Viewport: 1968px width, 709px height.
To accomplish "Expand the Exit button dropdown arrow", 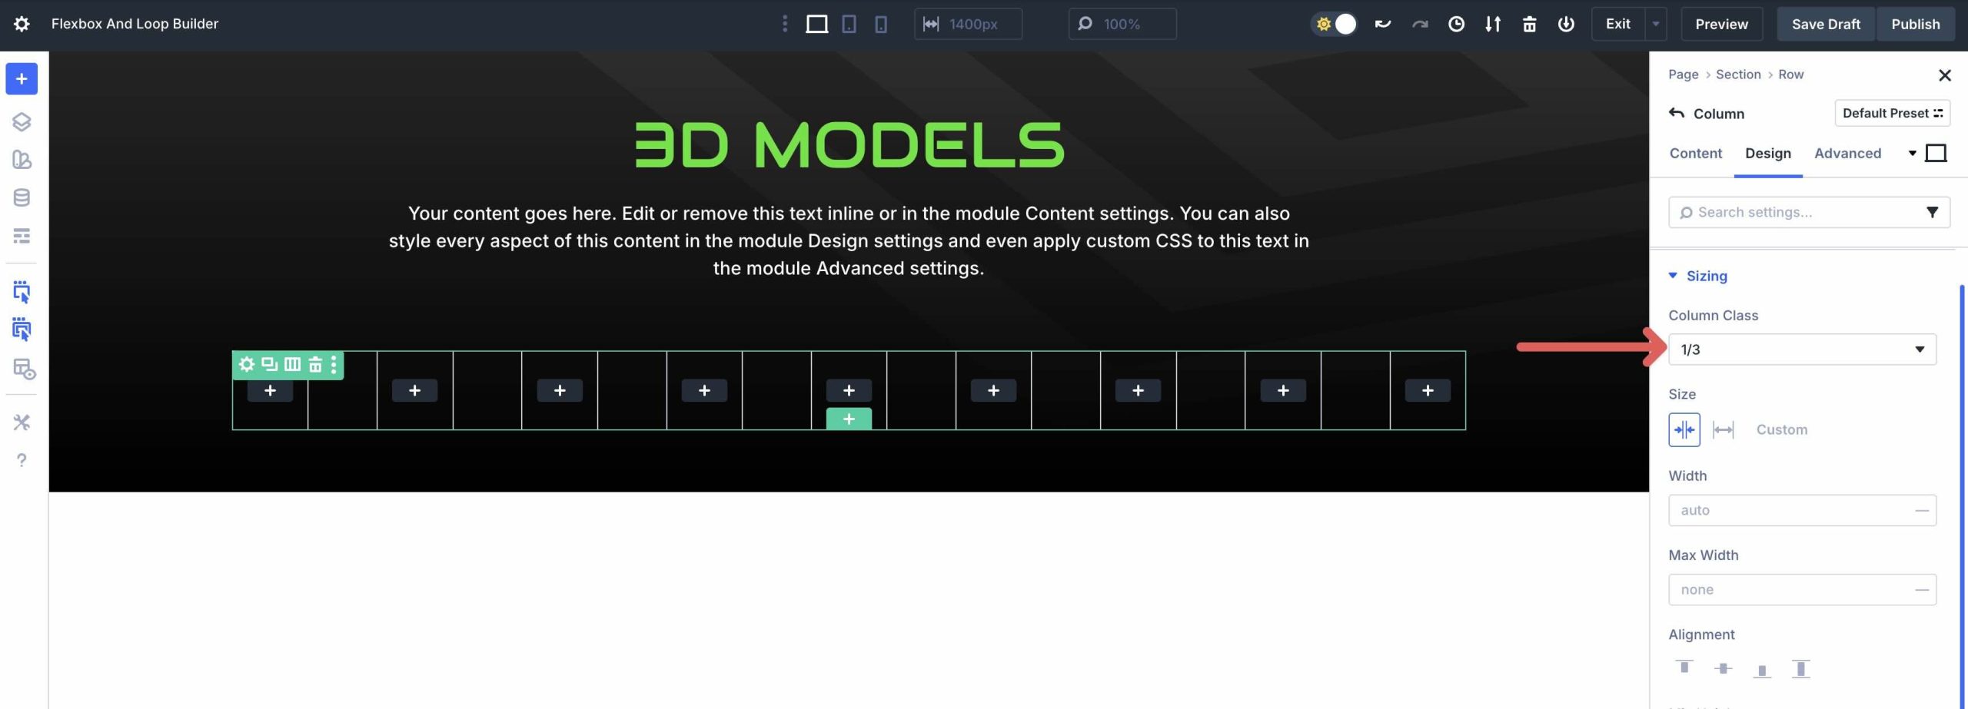I will point(1654,24).
